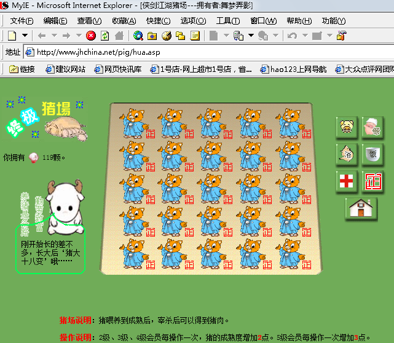Open the 建议网站 bookmark
Viewport: 394px width, 343px height.
65,69
